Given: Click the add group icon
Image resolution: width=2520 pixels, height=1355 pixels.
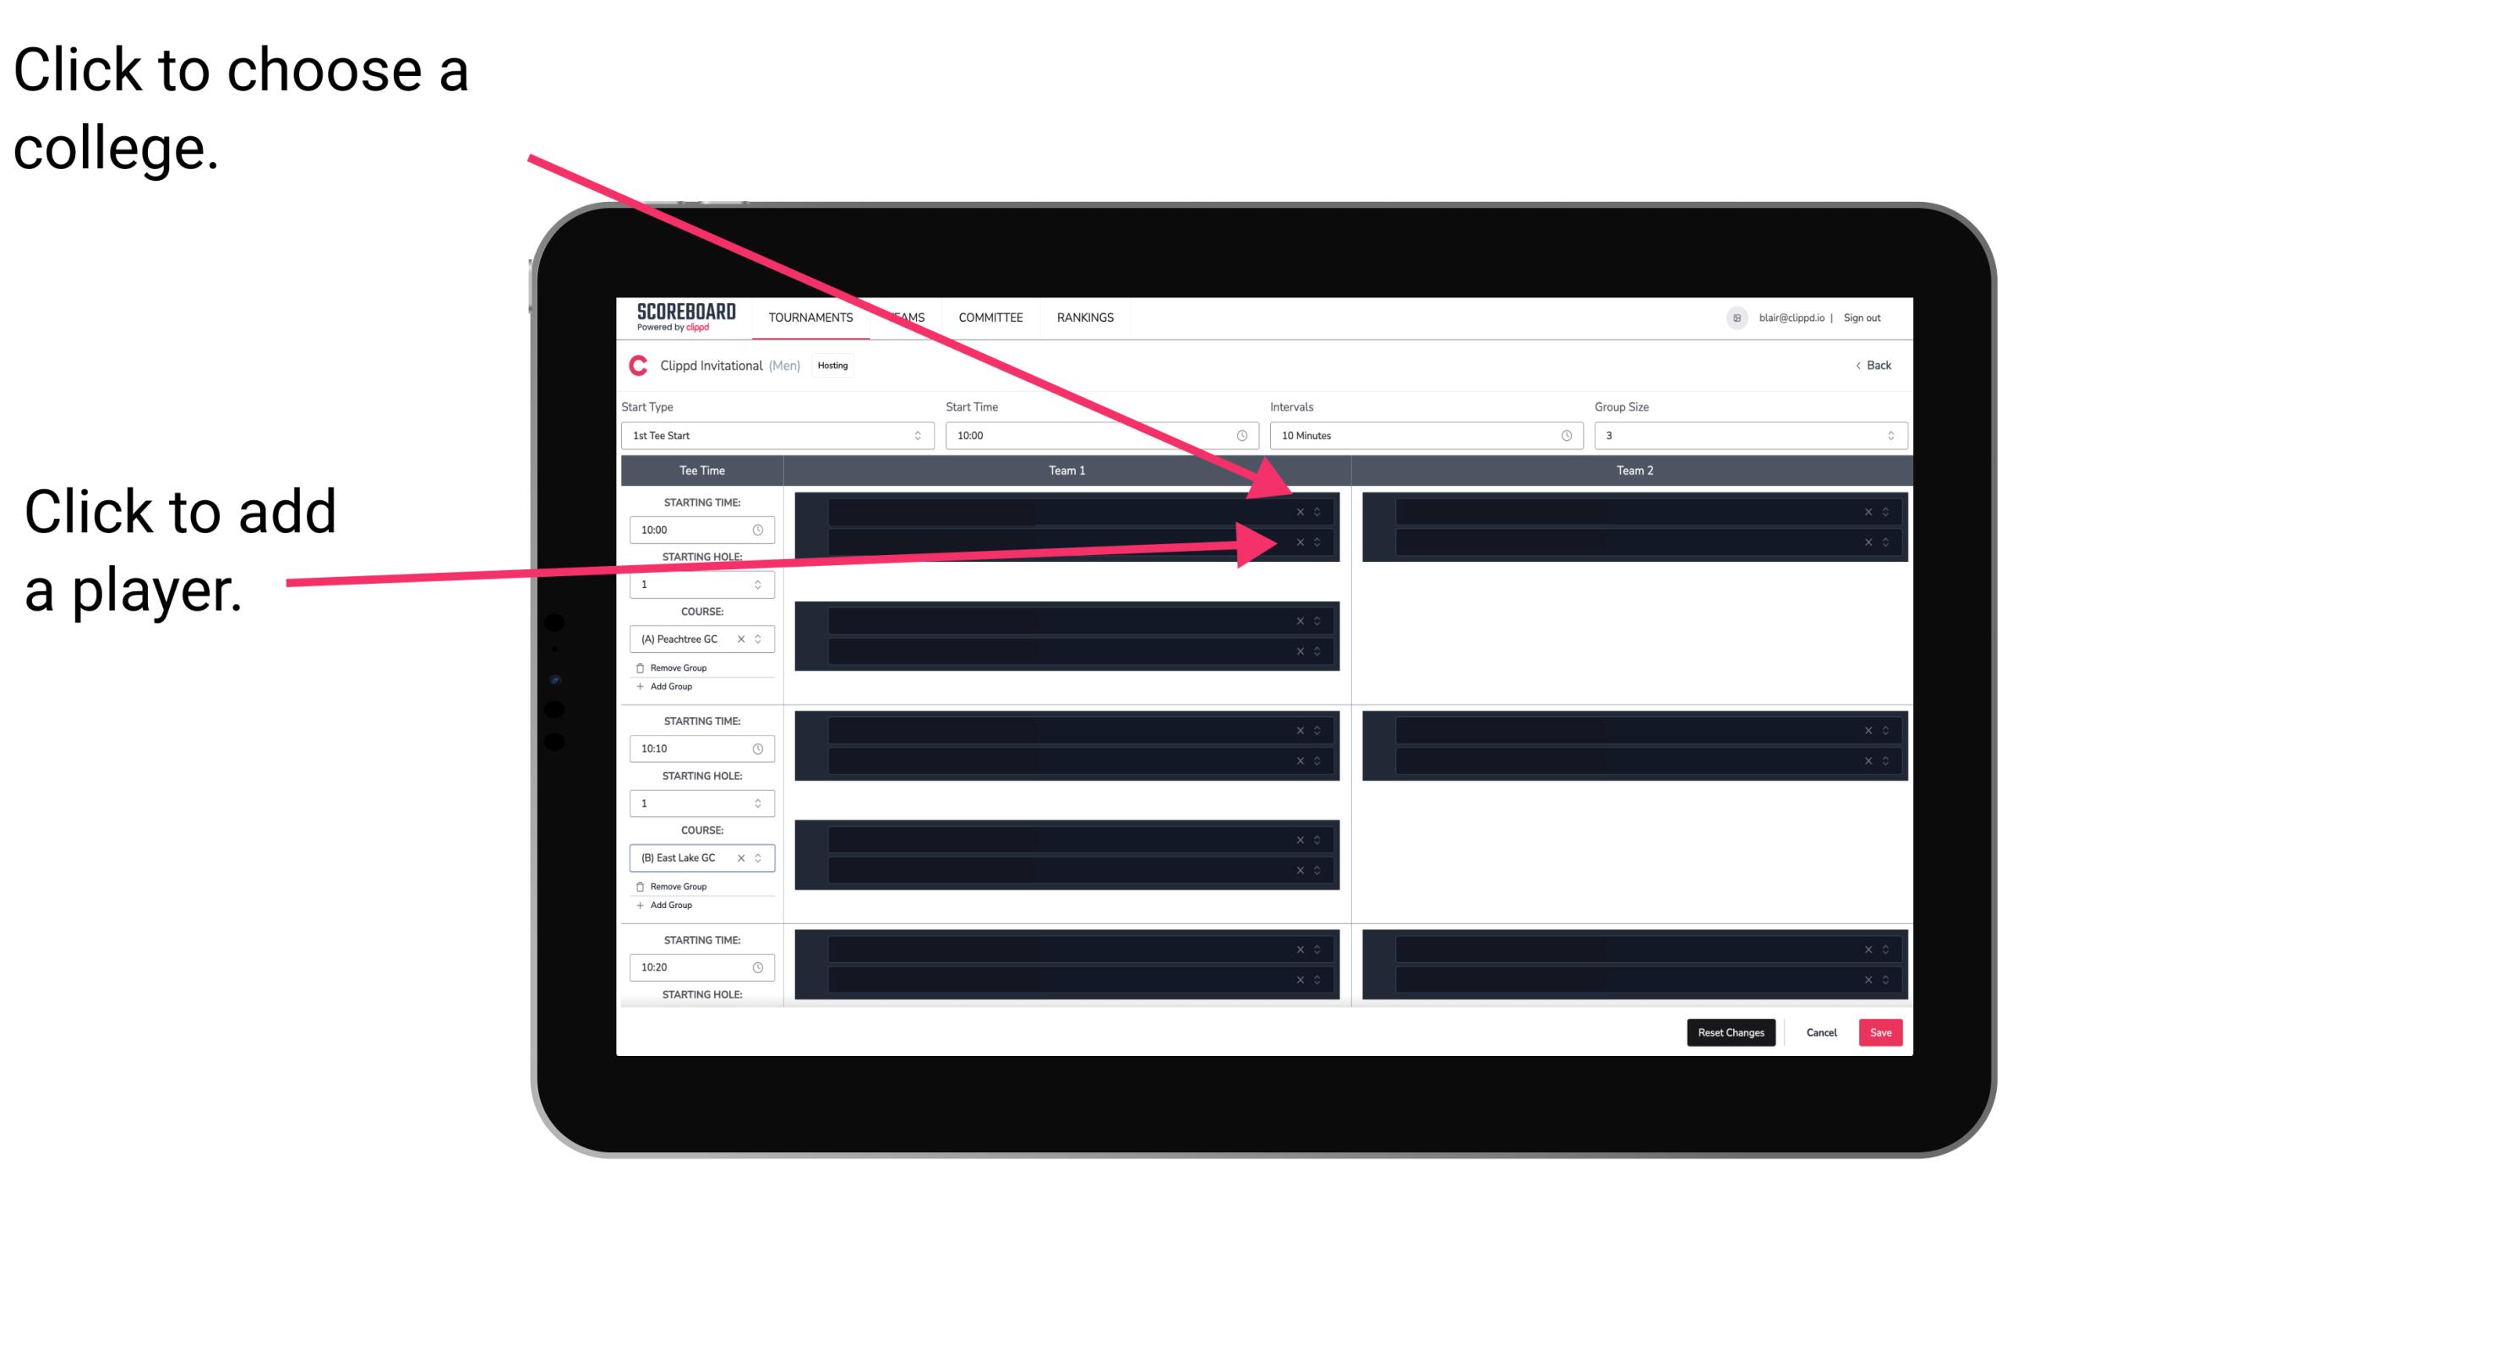Looking at the screenshot, I should (x=639, y=688).
